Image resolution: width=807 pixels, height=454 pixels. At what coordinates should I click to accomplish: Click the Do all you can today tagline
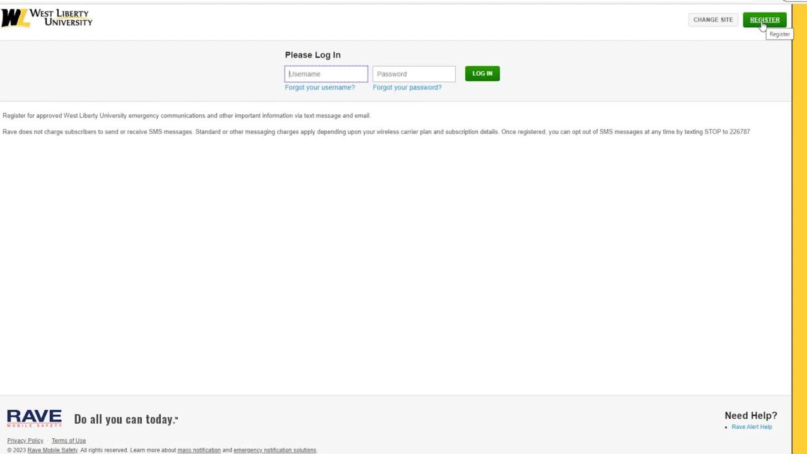(126, 419)
